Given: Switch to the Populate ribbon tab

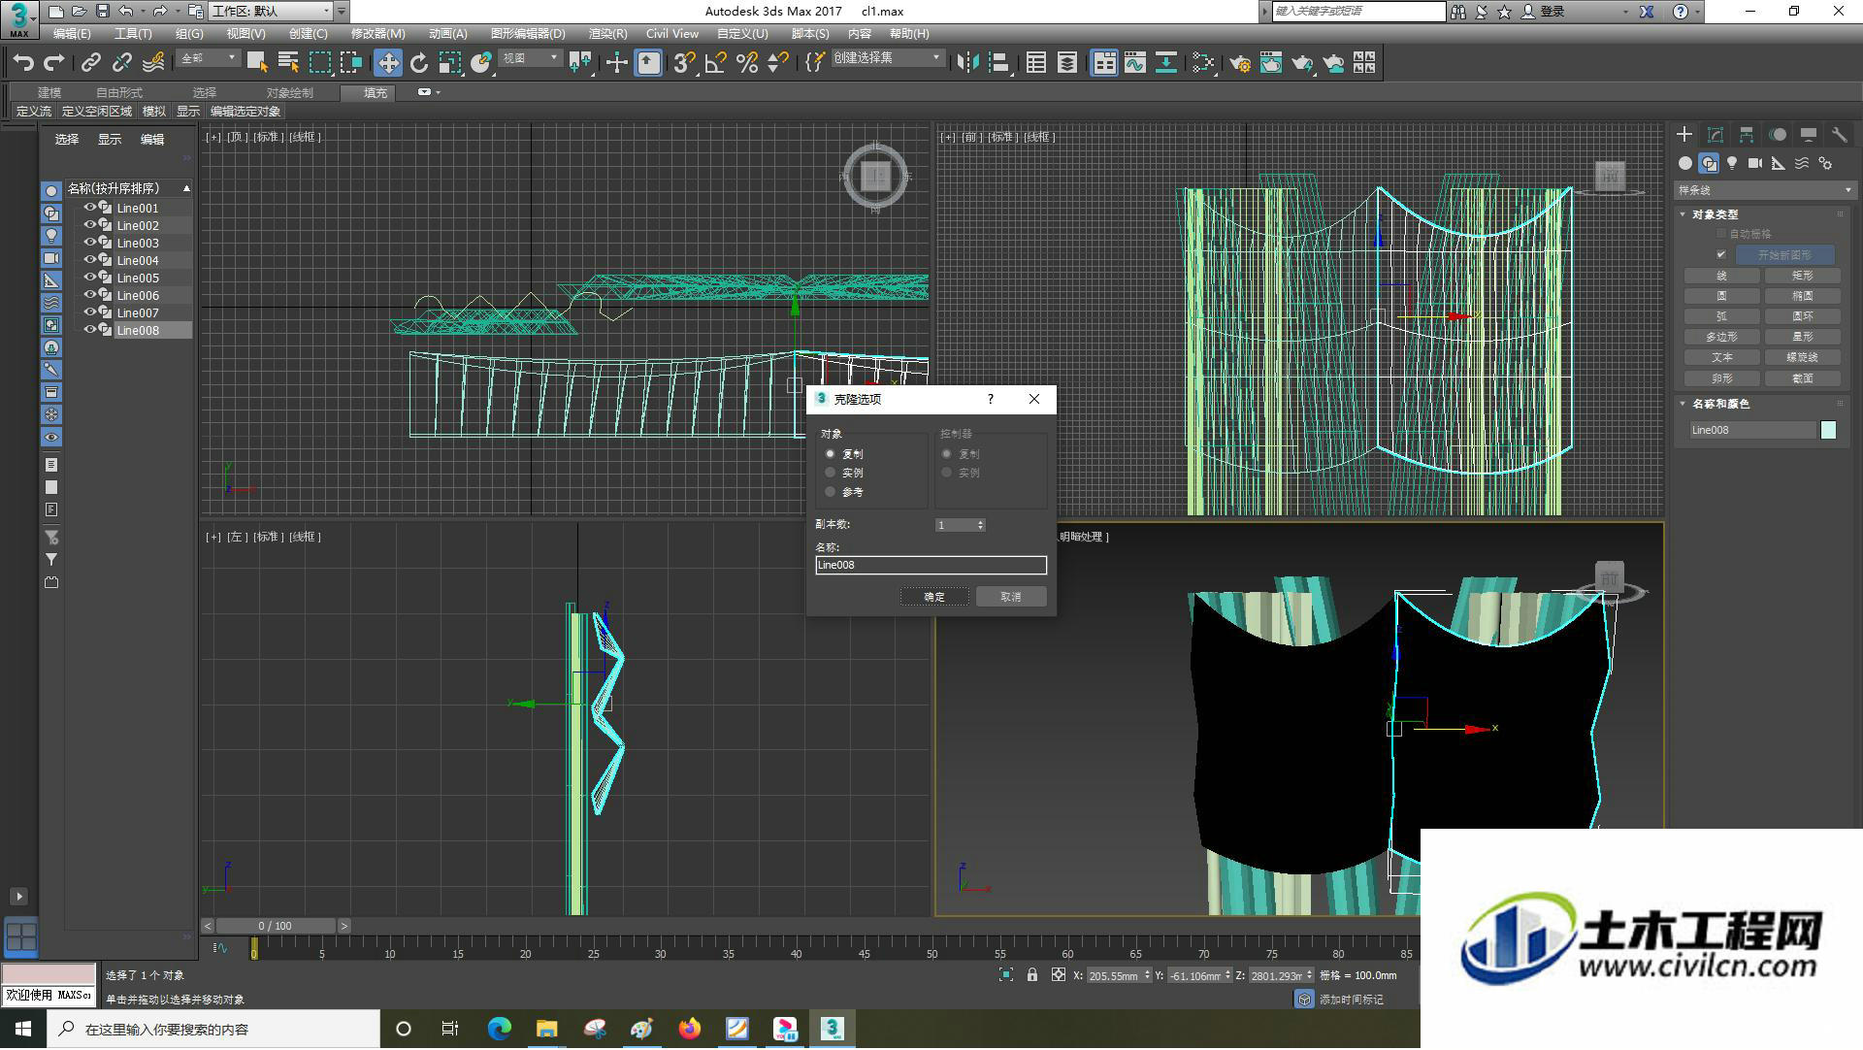Looking at the screenshot, I should pyautogui.click(x=376, y=93).
